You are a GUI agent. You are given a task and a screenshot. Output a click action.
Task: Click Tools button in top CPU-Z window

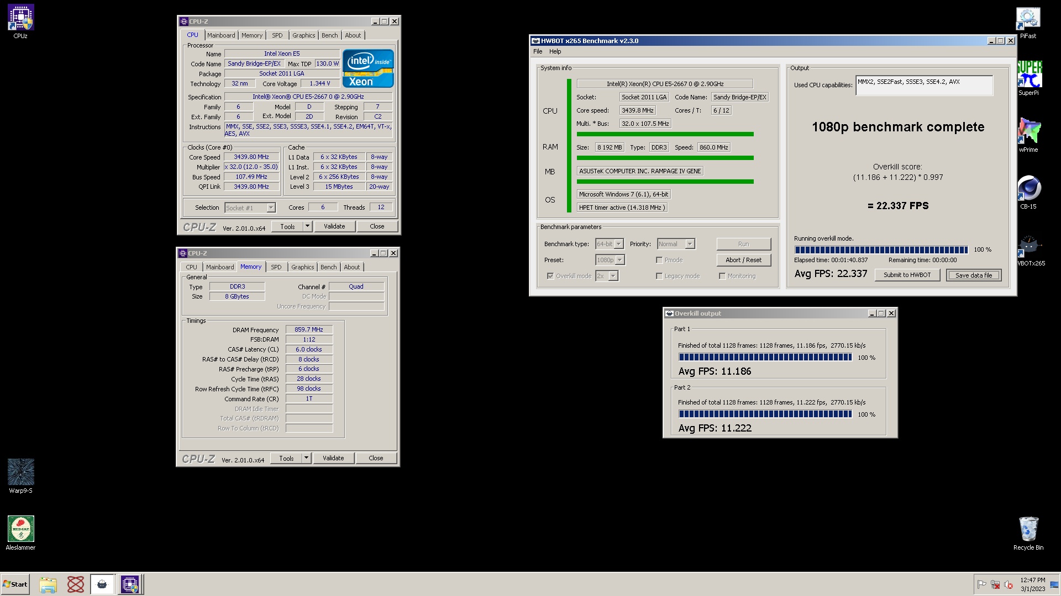point(288,226)
